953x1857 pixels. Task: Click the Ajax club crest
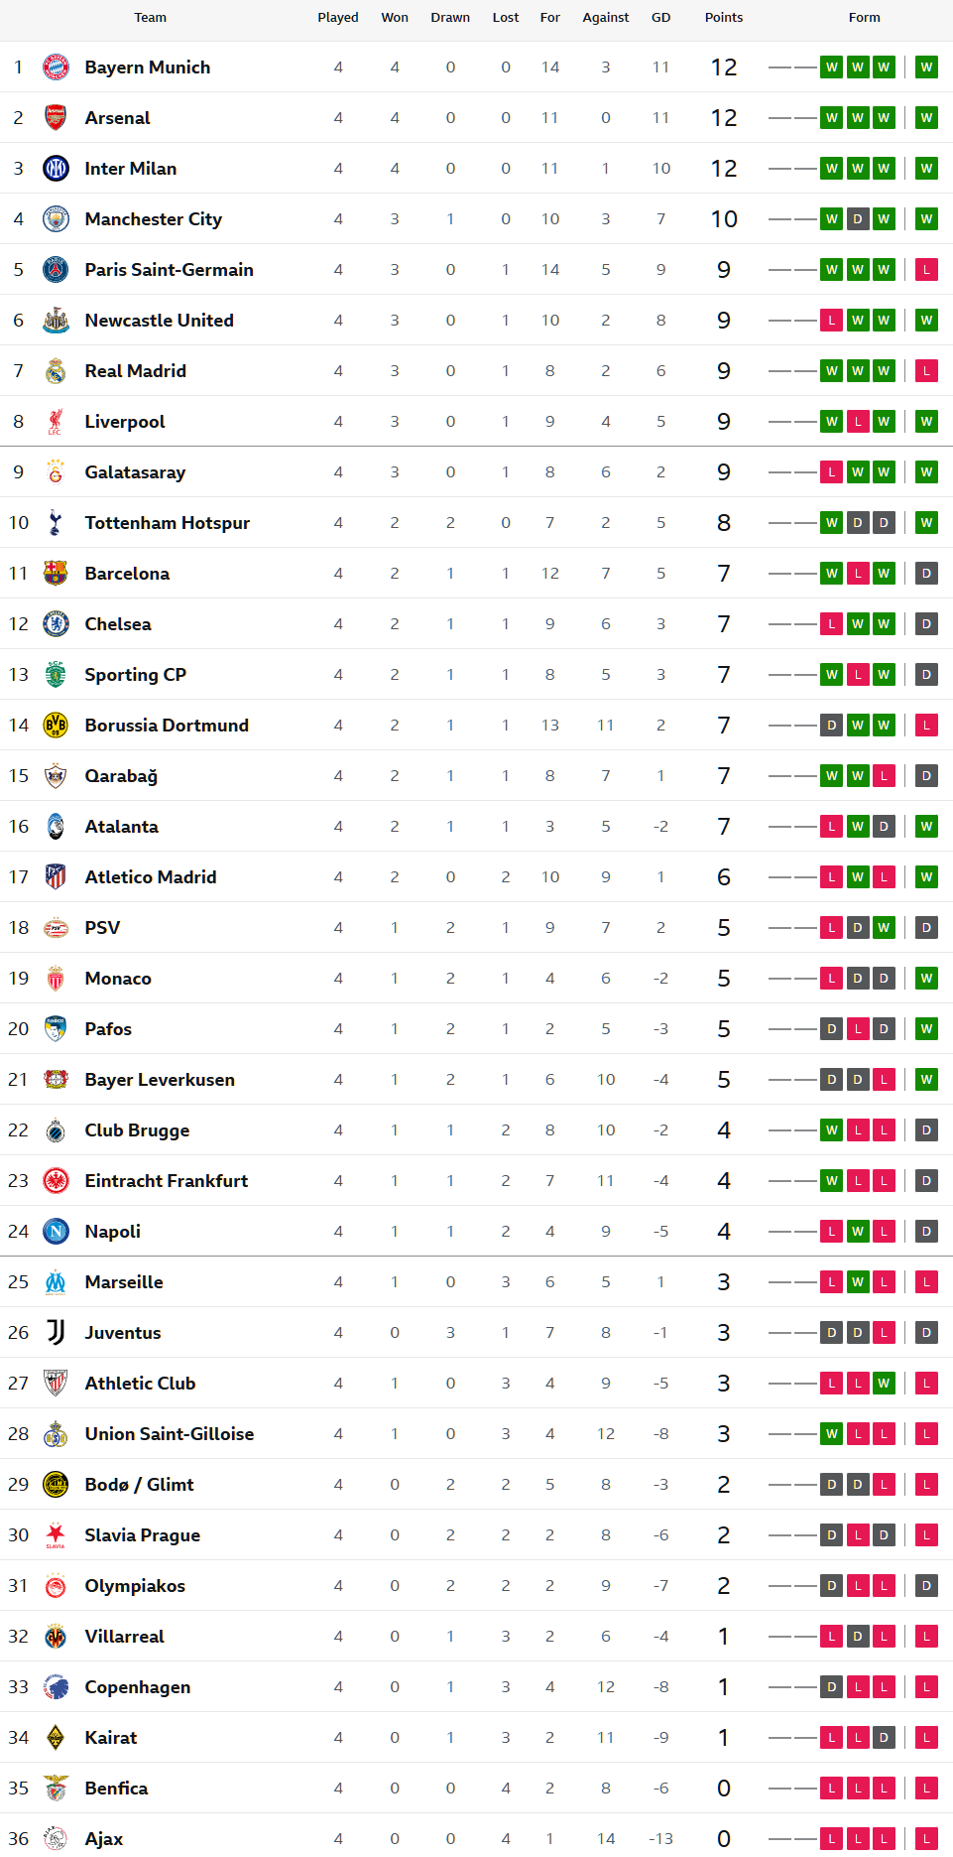click(x=56, y=1839)
